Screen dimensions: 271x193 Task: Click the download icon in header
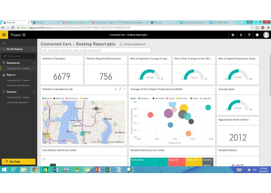241,35
